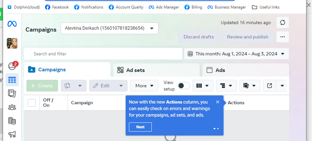Open the Ads Manager bookmark
The height and width of the screenshot is (141, 312).
click(164, 7)
